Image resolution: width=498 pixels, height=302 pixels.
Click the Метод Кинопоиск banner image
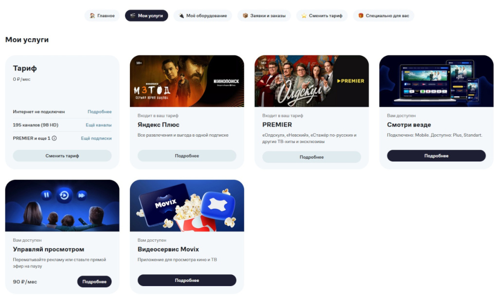(187, 81)
